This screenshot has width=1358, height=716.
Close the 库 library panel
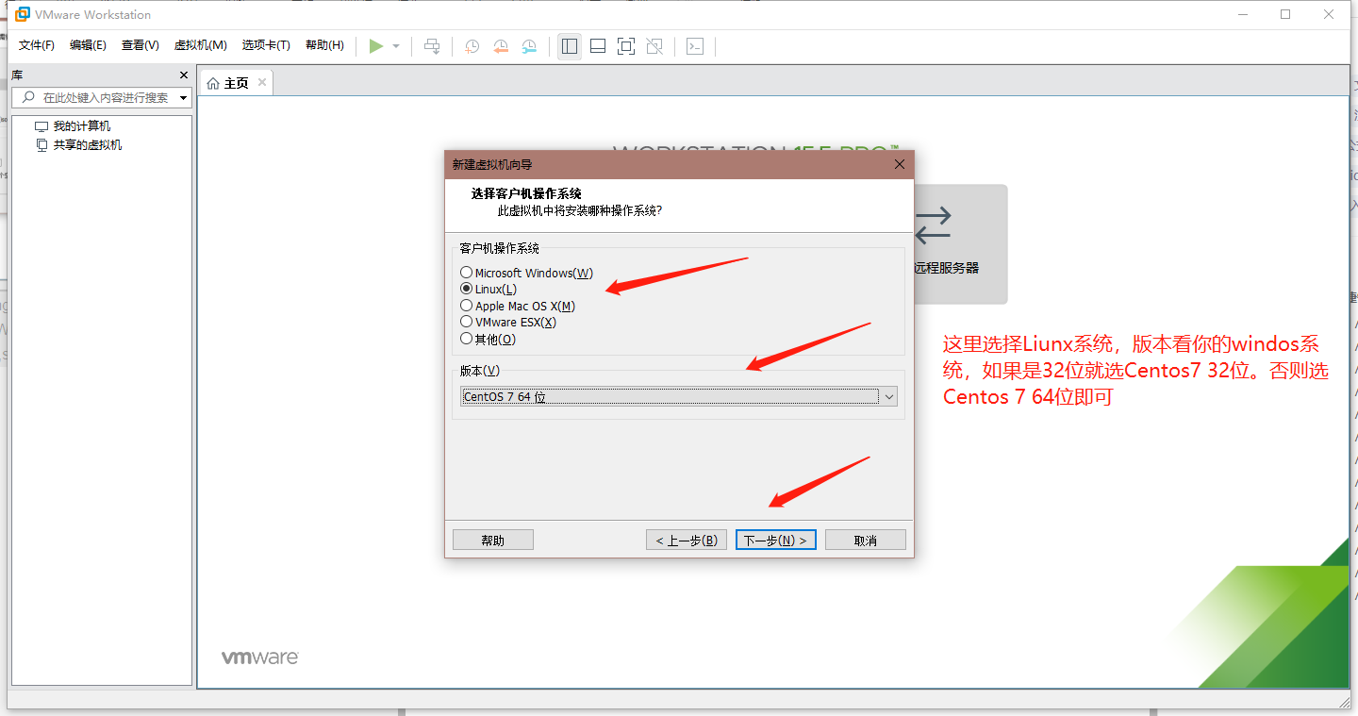[x=184, y=75]
